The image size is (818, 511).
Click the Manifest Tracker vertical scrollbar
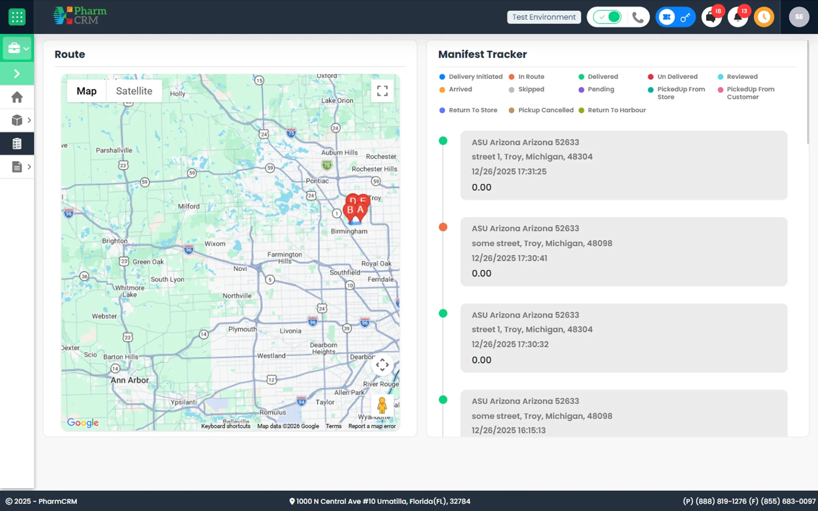point(808,92)
